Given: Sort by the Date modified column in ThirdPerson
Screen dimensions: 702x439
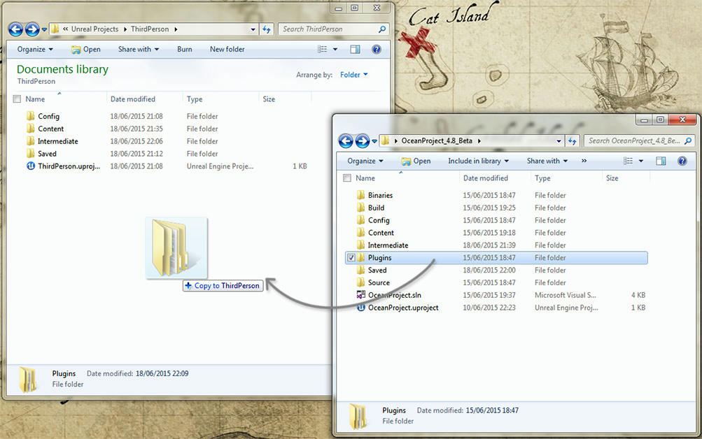Looking at the screenshot, I should point(133,99).
